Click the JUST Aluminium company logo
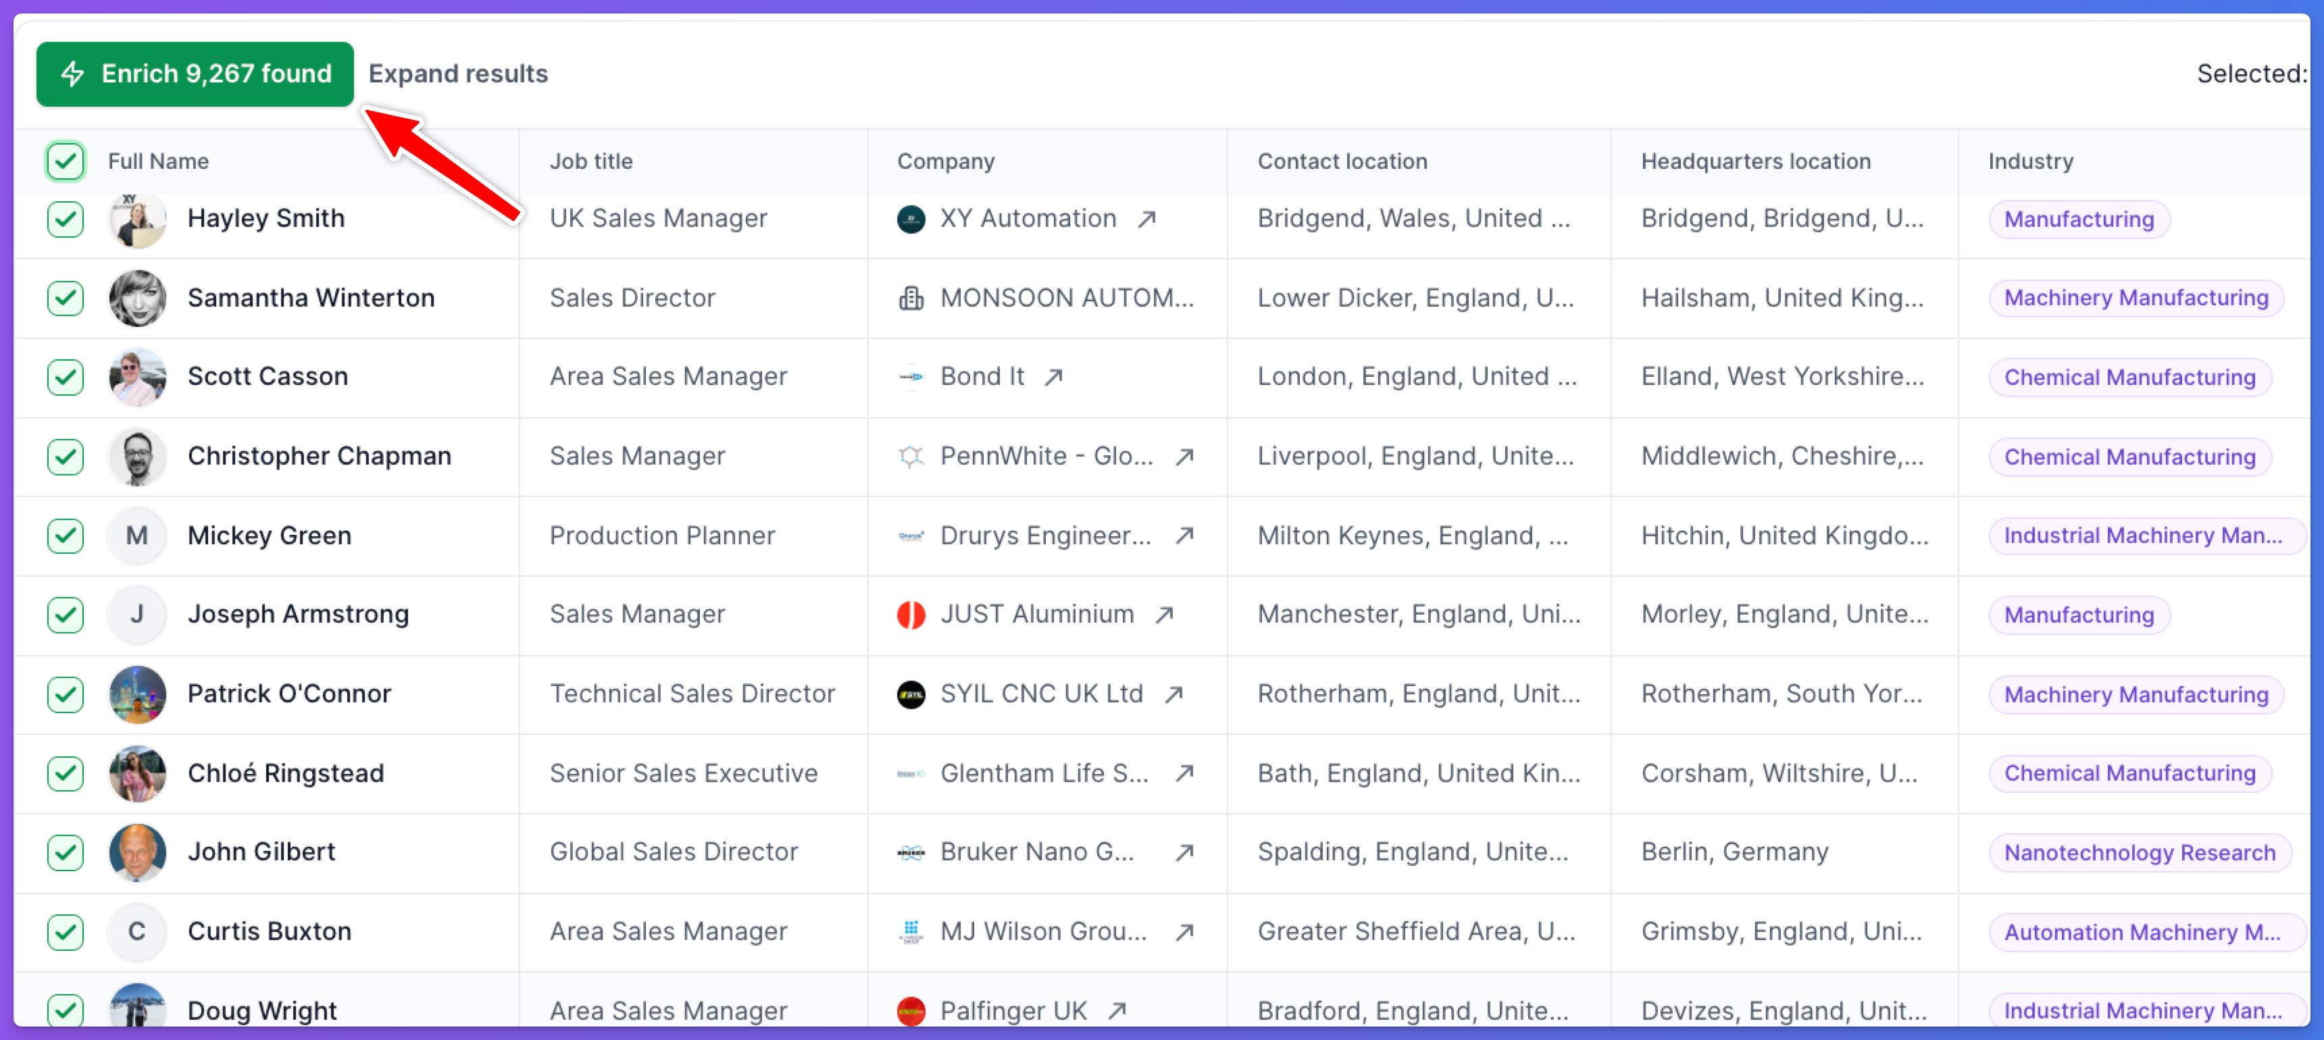This screenshot has width=2324, height=1040. pyautogui.click(x=911, y=615)
